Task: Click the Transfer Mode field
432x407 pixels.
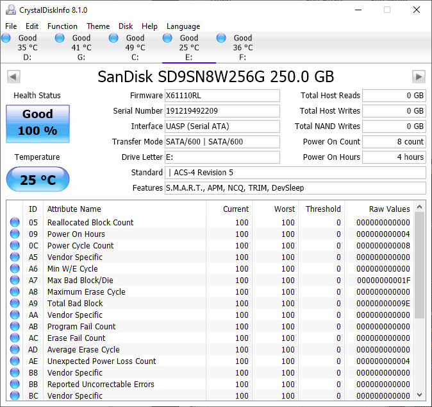Action: [x=222, y=142]
